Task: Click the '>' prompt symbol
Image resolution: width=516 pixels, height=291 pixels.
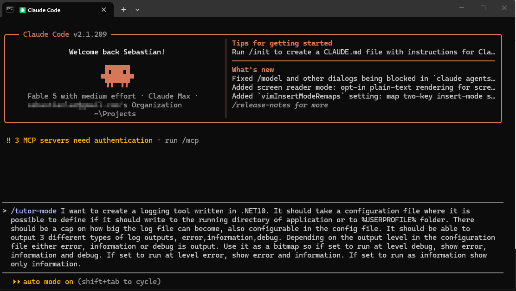Action: 5,211
